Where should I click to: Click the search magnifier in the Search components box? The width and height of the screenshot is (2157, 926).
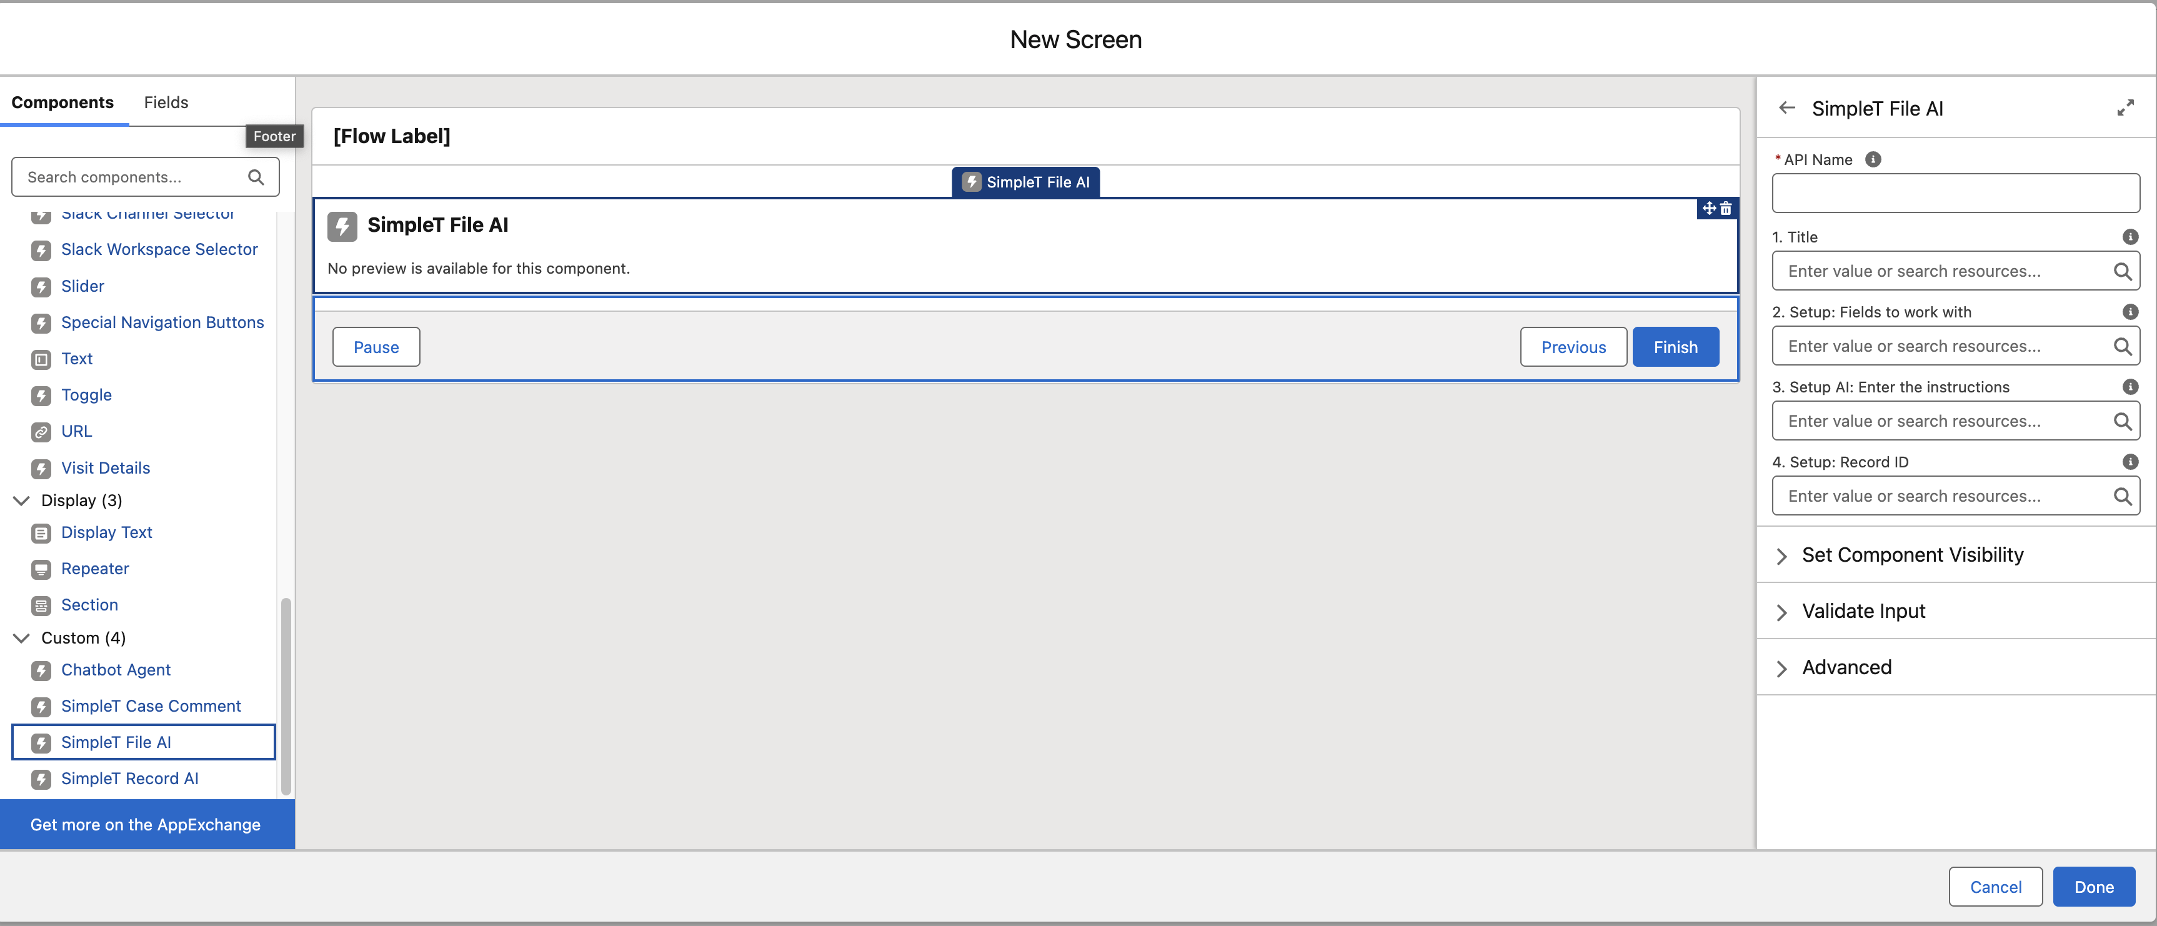pos(256,177)
